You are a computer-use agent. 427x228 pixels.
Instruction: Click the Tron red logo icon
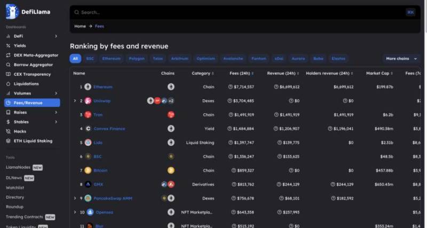pos(88,115)
